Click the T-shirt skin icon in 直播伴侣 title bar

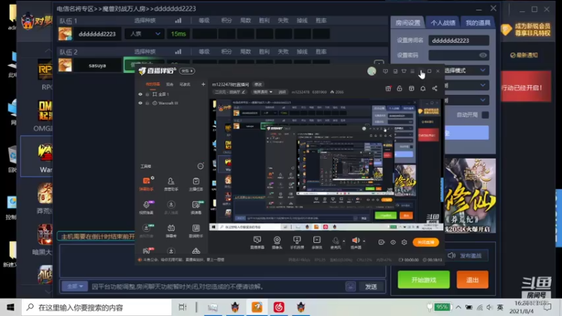click(x=404, y=71)
